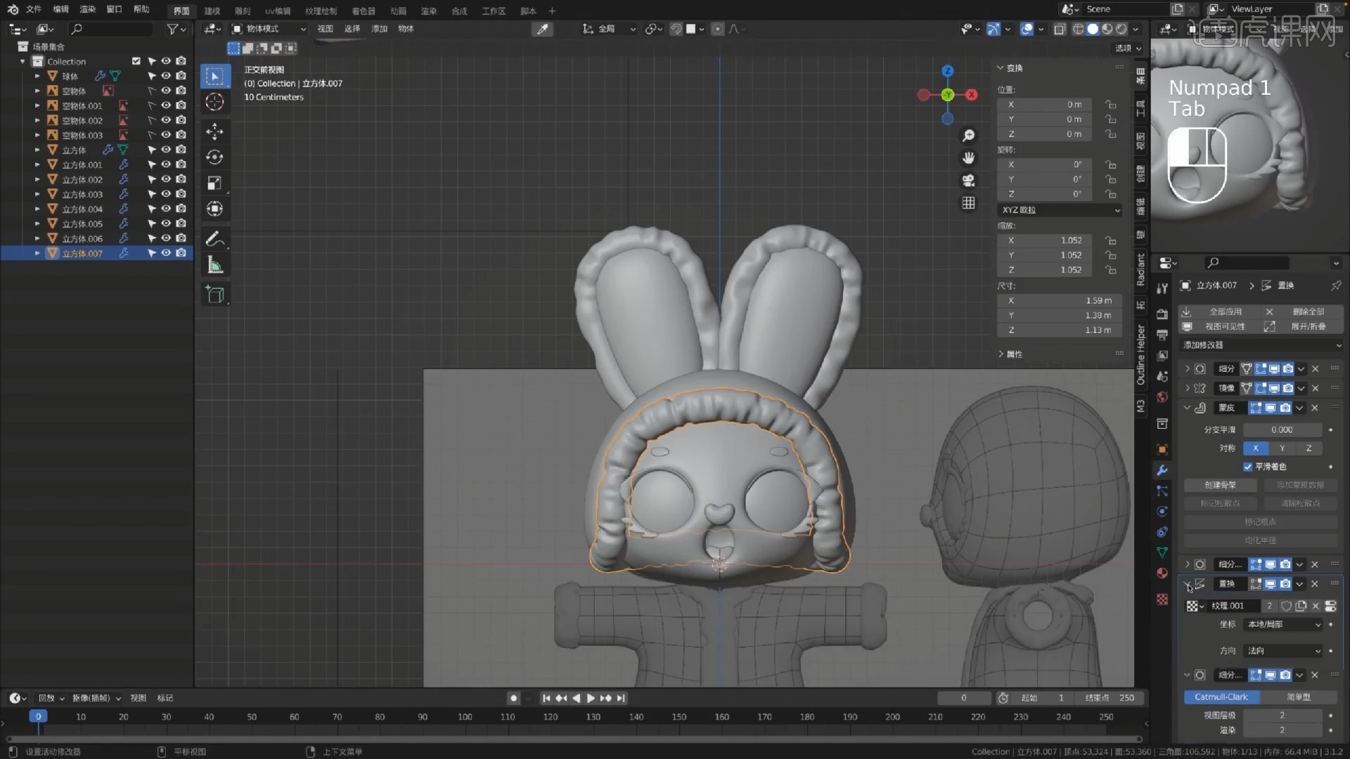Toggle Z symmetry button in 对称

(1309, 448)
